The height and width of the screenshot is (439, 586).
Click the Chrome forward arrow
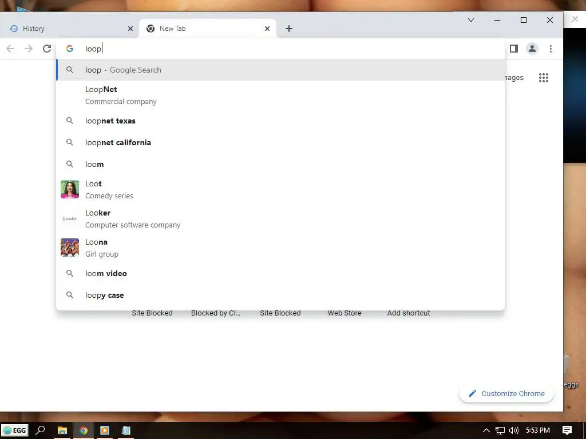(x=29, y=49)
